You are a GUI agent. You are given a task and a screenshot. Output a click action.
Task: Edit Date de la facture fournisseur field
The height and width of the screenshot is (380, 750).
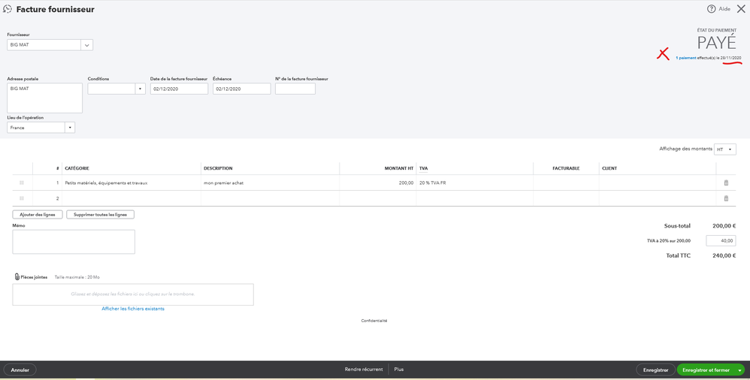(x=179, y=89)
